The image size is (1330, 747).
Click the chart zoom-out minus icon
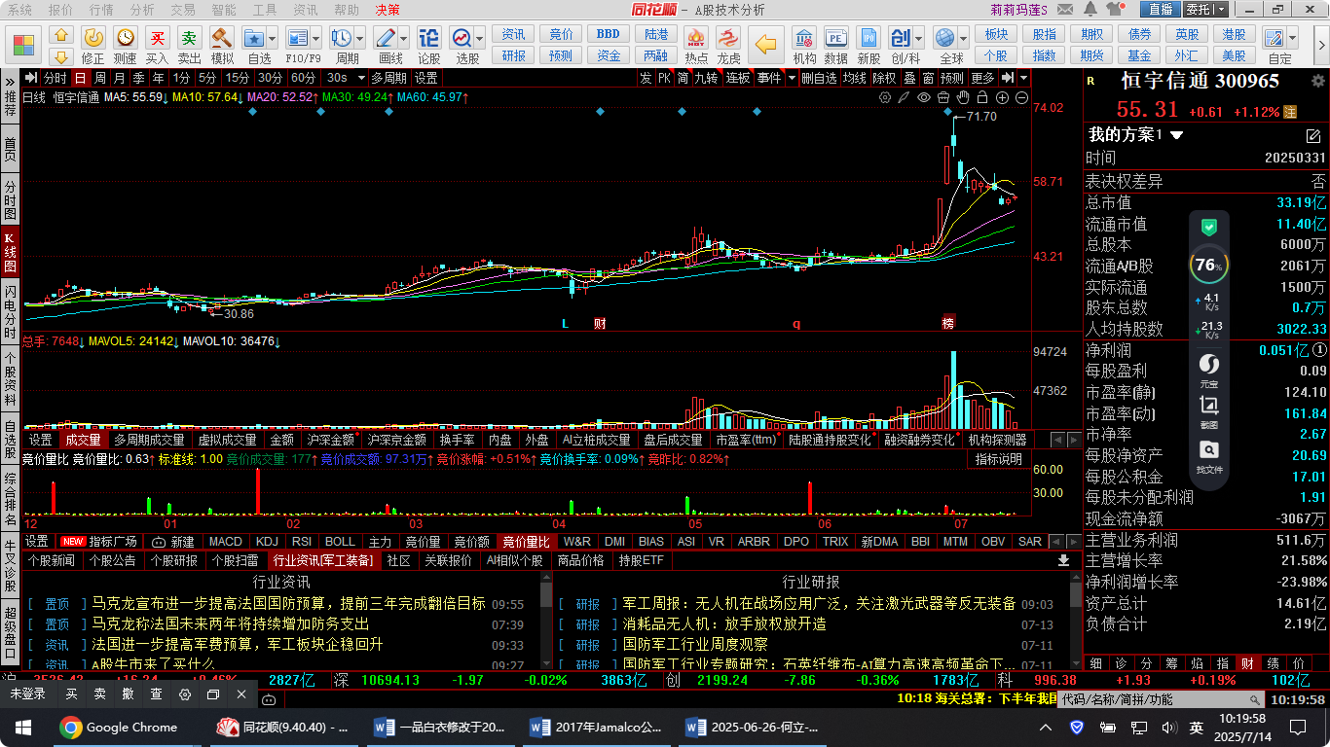point(1022,98)
